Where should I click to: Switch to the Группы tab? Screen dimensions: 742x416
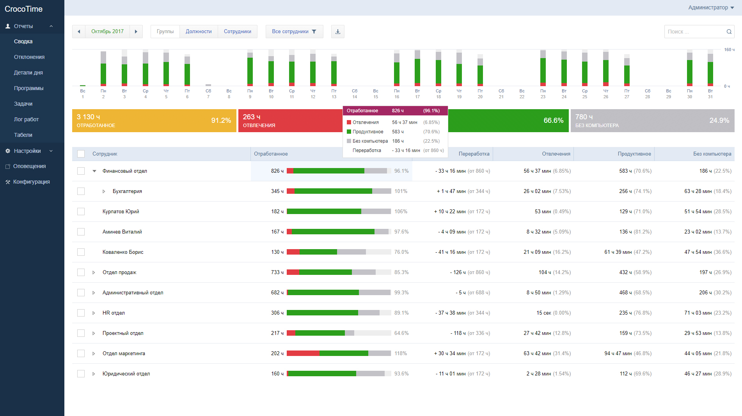click(x=165, y=32)
